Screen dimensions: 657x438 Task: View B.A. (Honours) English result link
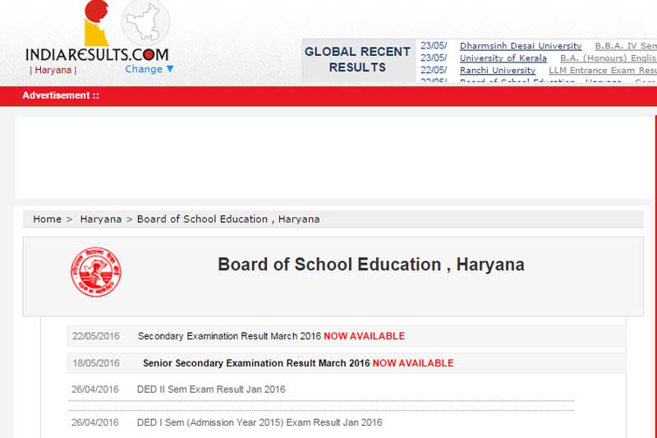tap(608, 58)
